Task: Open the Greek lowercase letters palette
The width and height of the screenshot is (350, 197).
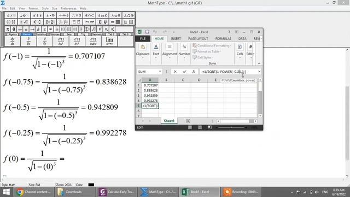Action: (x=115, y=15)
